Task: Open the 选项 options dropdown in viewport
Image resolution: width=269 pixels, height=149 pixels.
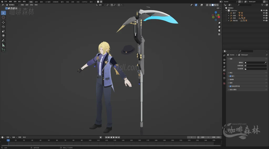Action: (x=219, y=8)
